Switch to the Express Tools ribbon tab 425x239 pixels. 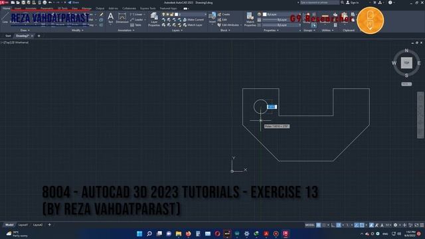pyautogui.click(x=147, y=9)
